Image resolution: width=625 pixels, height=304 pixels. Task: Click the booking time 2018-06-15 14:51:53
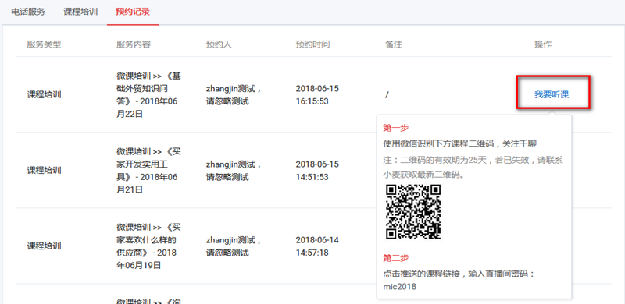[317, 170]
